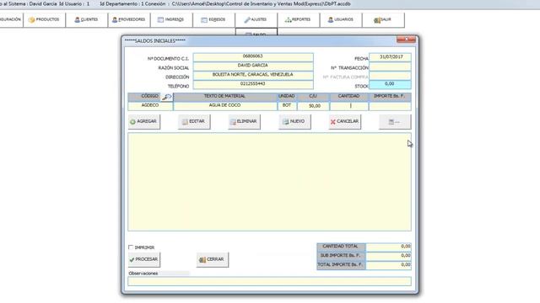540x303 pixels.
Task: Open the Egresos module
Action: tap(213, 20)
